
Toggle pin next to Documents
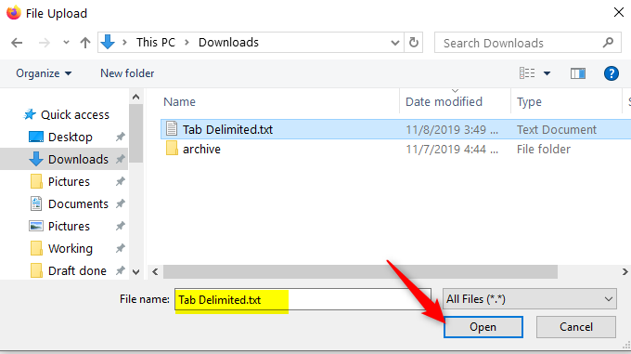[120, 203]
